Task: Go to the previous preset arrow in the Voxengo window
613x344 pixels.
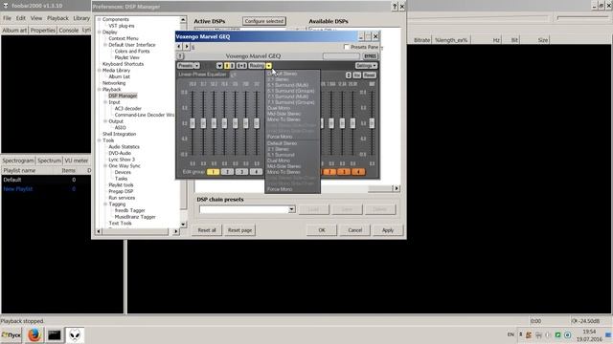Action: click(x=179, y=47)
